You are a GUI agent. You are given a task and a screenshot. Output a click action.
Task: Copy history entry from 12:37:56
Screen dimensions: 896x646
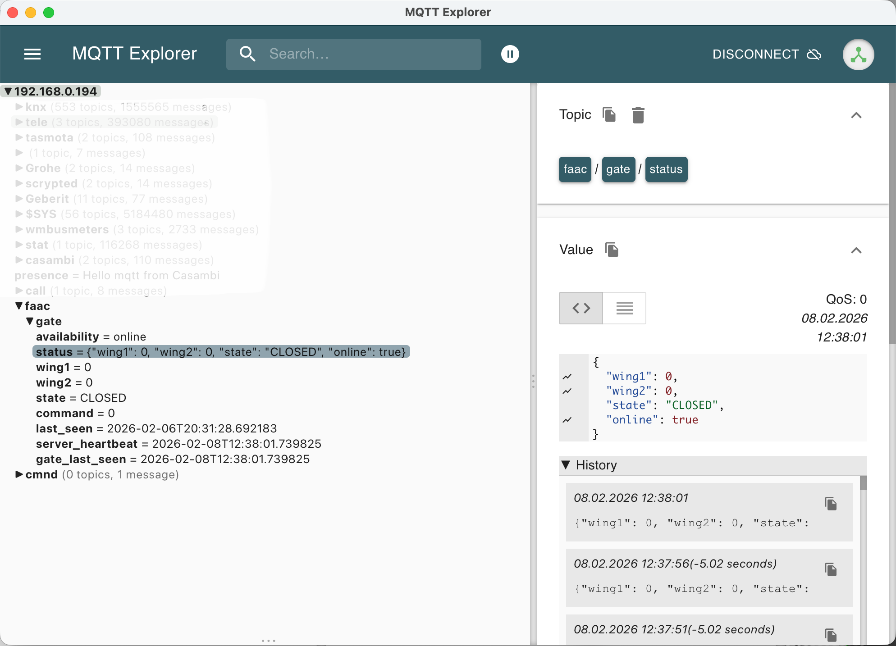point(831,569)
